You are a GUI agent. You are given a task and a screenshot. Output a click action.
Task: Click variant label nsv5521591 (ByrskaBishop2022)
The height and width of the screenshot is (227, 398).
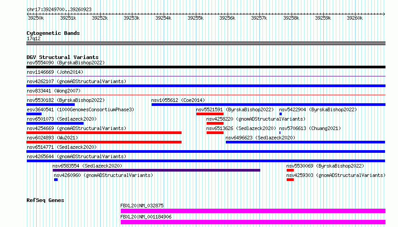tap(235, 109)
